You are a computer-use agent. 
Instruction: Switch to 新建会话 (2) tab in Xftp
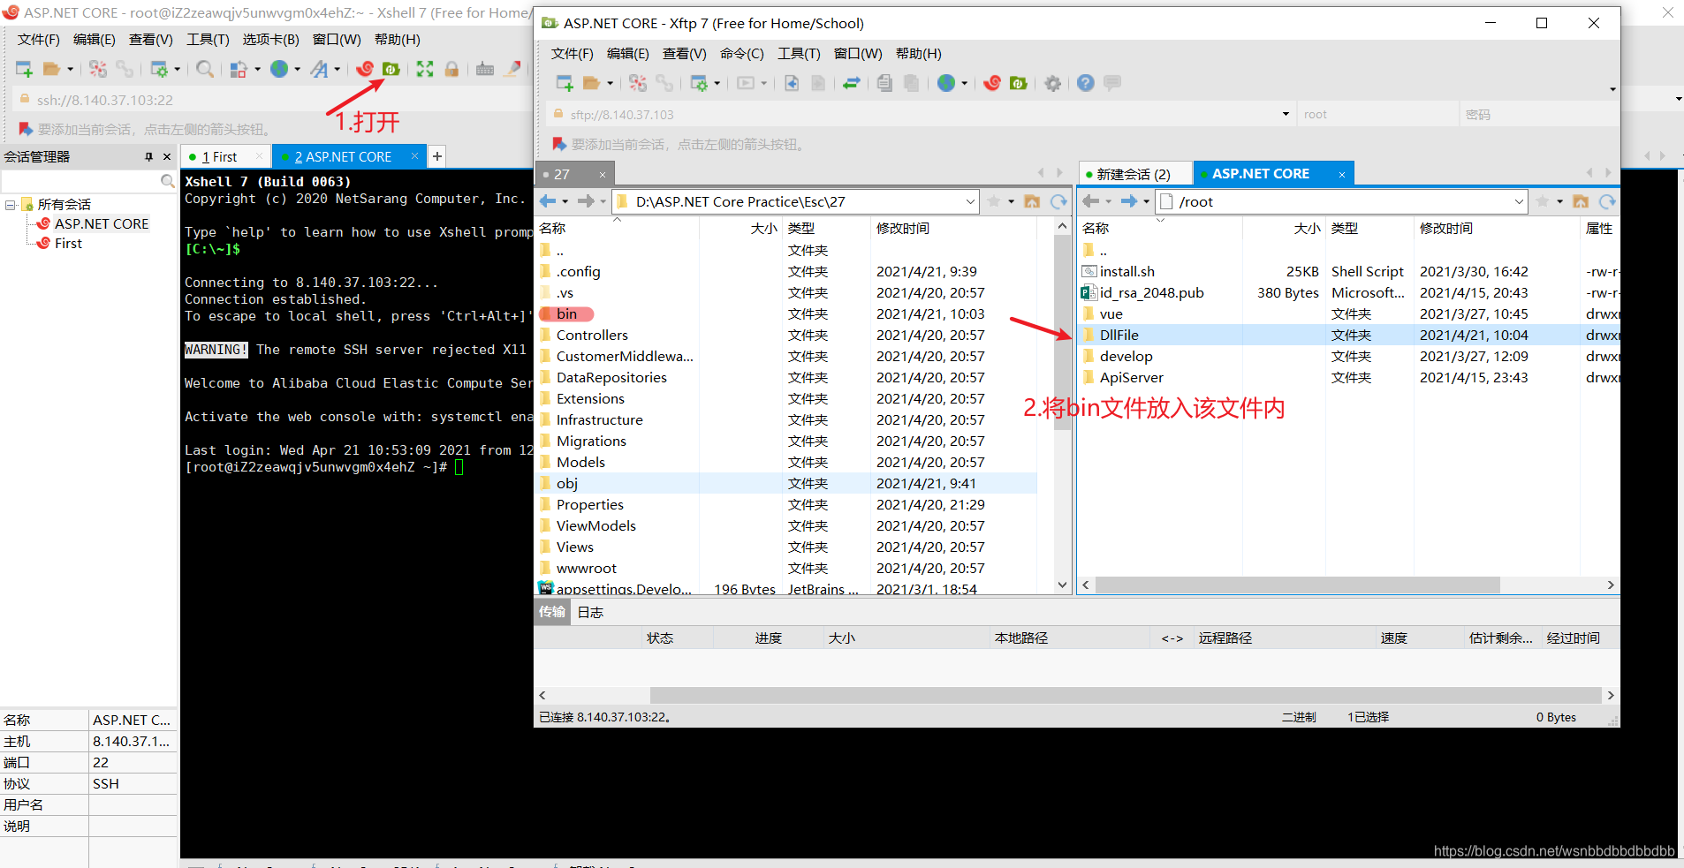[x=1134, y=174]
